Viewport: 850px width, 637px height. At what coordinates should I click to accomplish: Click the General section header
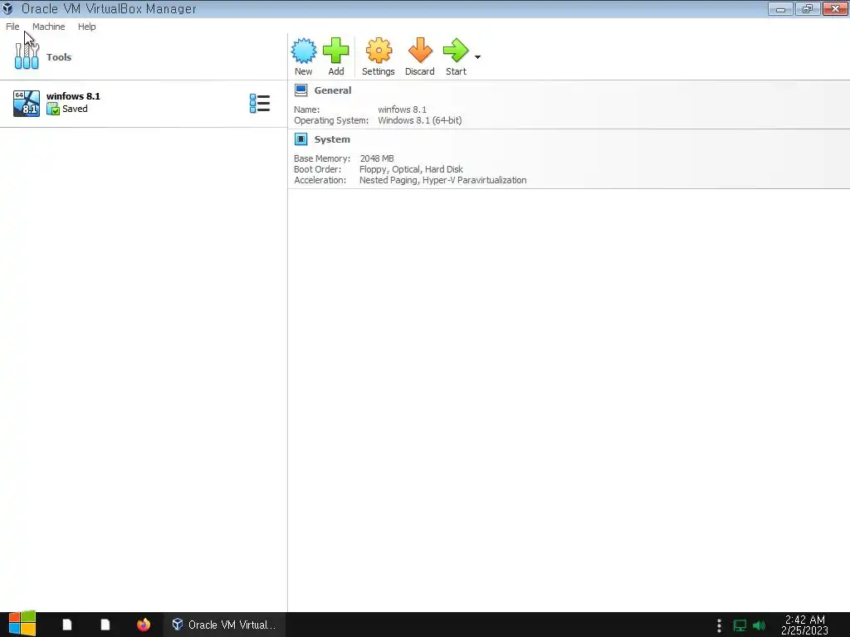point(333,90)
